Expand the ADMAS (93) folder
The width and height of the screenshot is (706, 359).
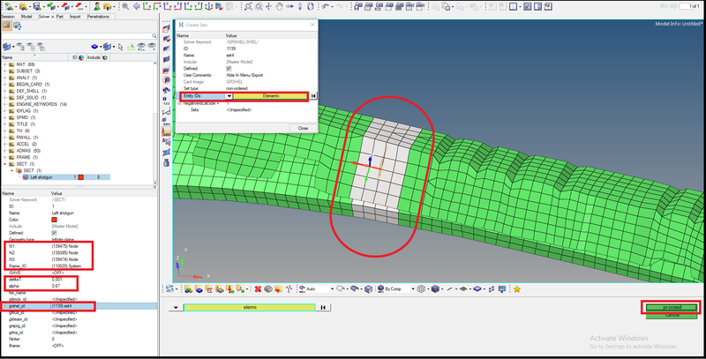5,151
